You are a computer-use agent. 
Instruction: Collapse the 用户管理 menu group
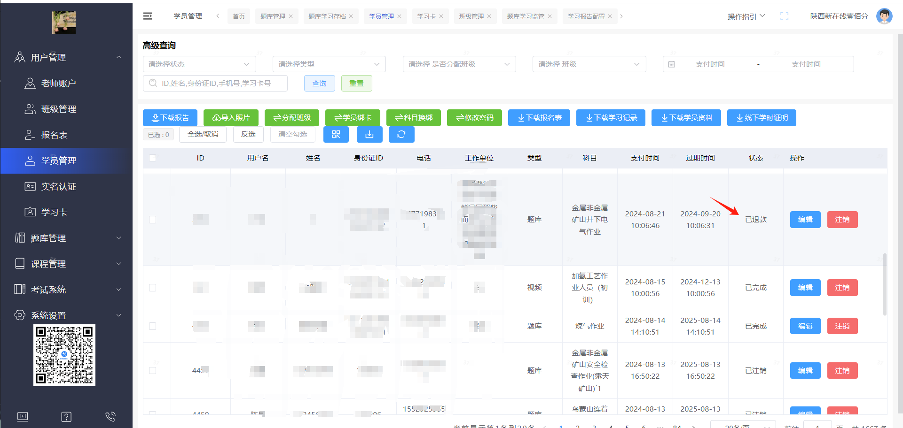(66, 57)
